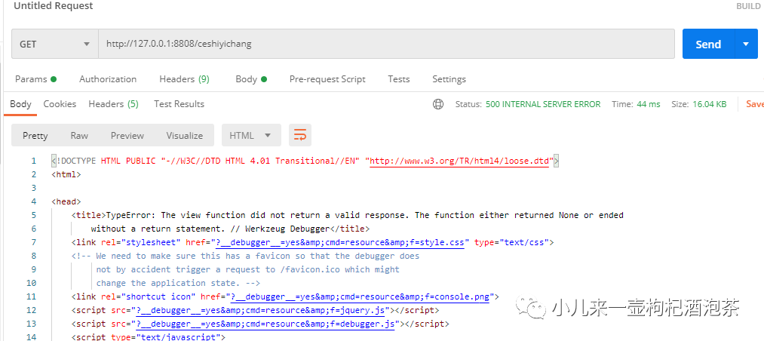This screenshot has height=341, width=764.
Task: Click the favicon comment on line 8
Action: click(245, 256)
